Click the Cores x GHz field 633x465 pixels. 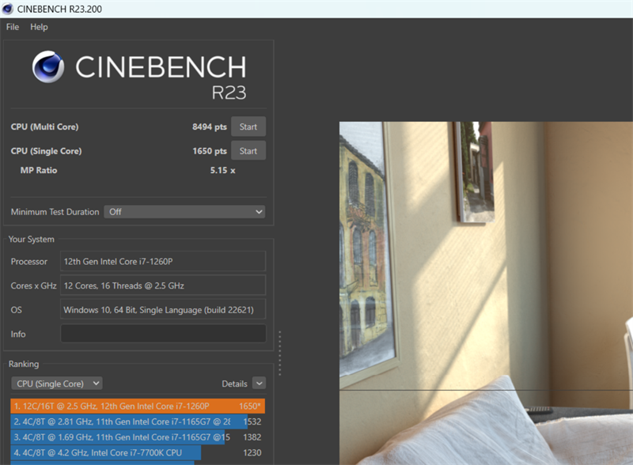[163, 285]
